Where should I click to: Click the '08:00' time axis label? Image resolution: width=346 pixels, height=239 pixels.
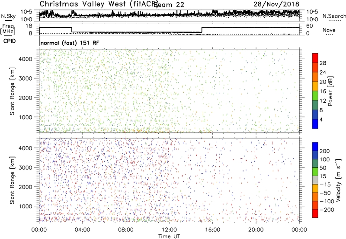tap(126, 230)
